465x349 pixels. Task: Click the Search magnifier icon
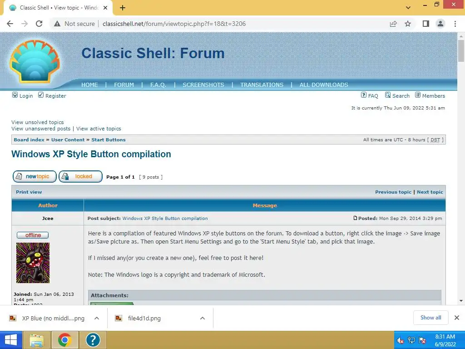(x=388, y=95)
